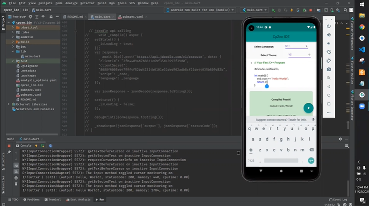
Task: Open Zoom app from taskbar
Action: point(362,106)
